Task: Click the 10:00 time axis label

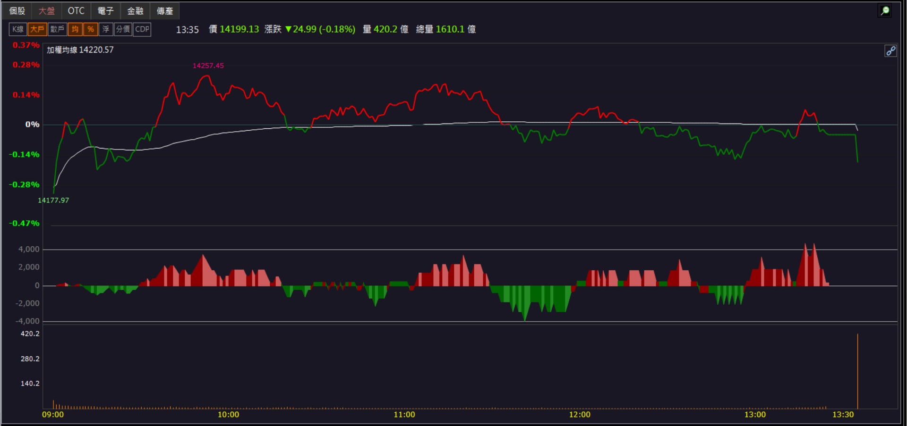Action: 228,415
